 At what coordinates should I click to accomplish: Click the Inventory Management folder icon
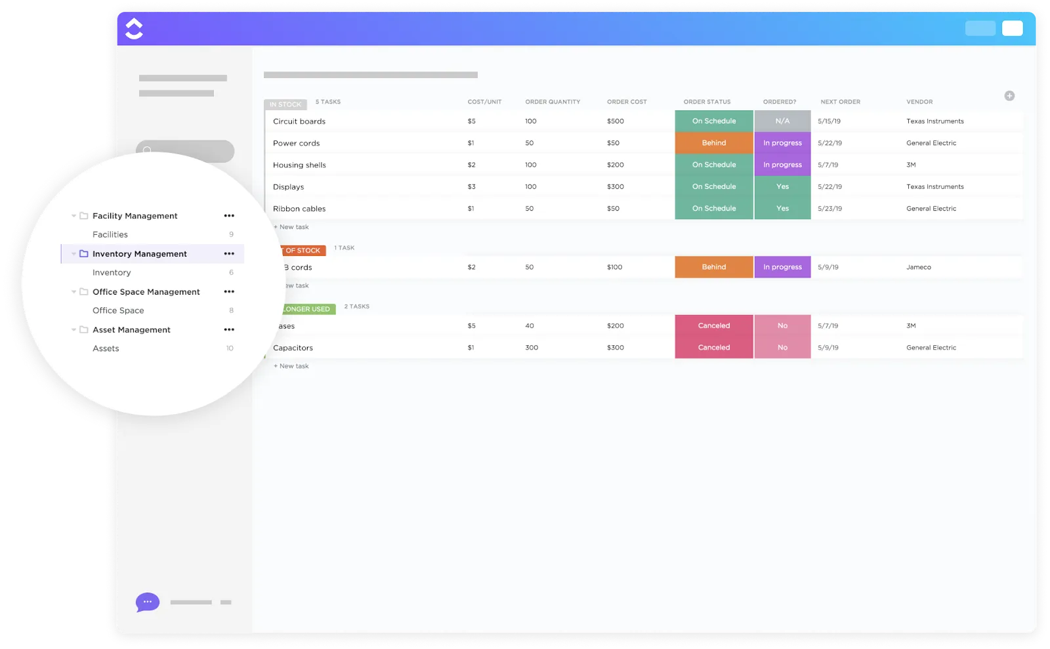coord(84,254)
